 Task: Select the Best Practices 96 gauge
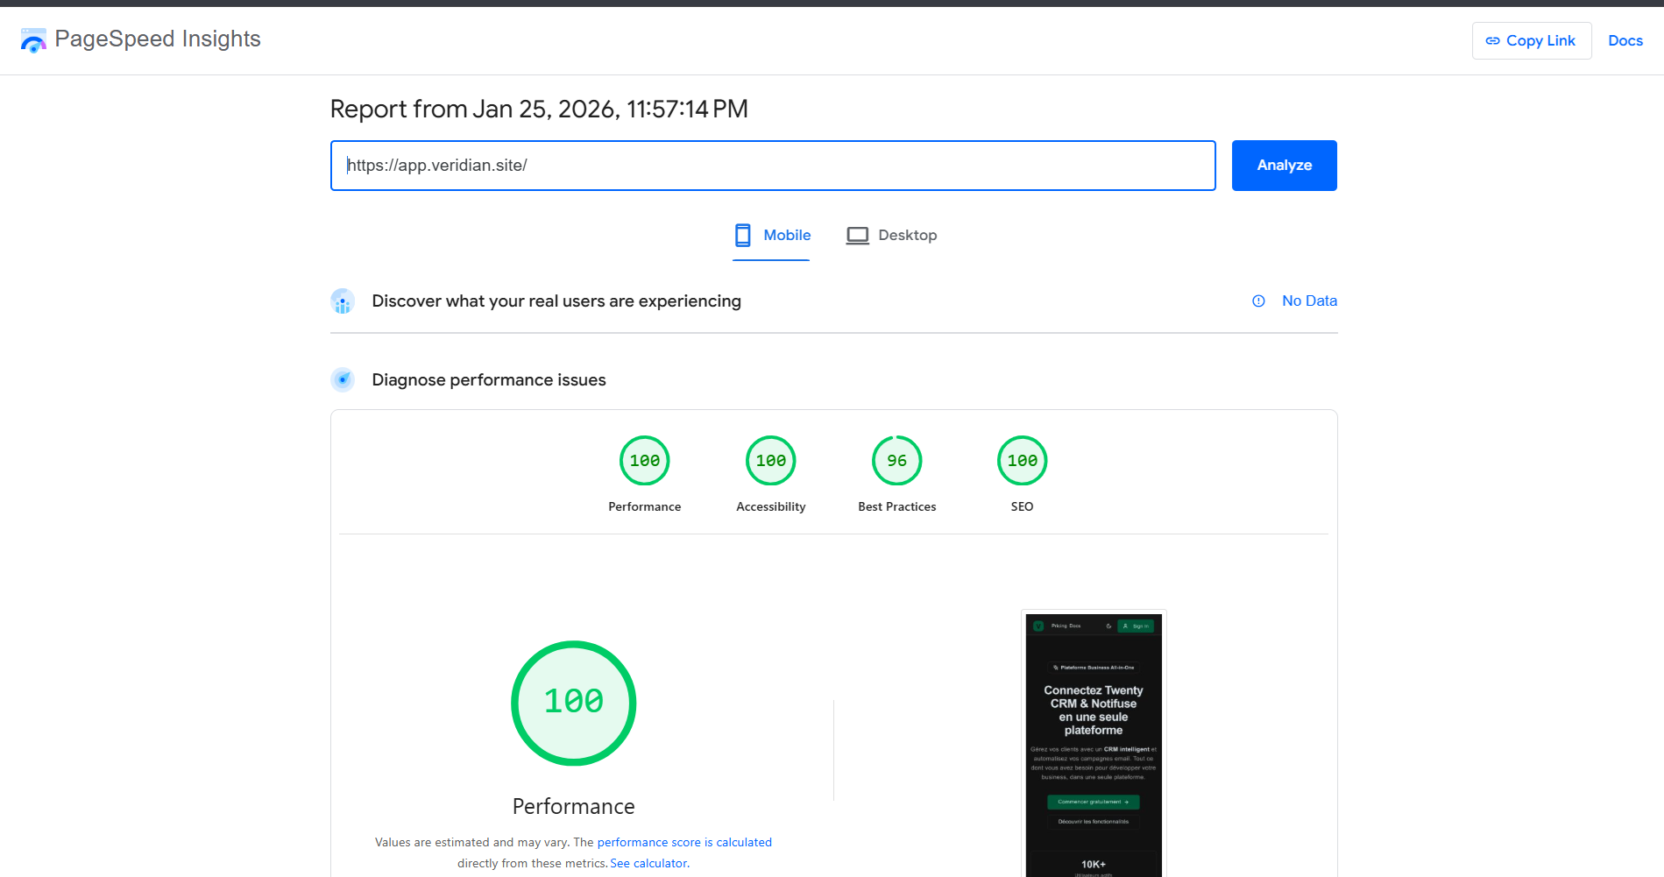896,461
